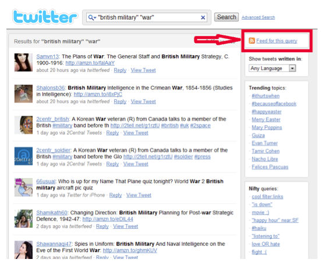Screen dimensions: 329x270
Task: Open nifty query #haiku
Action: pos(259,228)
